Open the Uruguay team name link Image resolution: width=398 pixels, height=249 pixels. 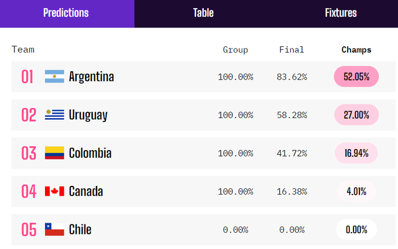click(88, 115)
